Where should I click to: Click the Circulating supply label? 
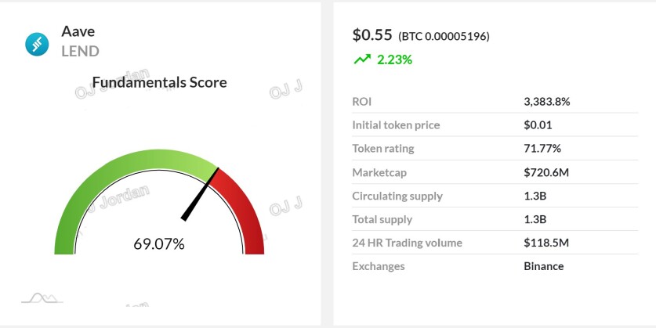[397, 196]
